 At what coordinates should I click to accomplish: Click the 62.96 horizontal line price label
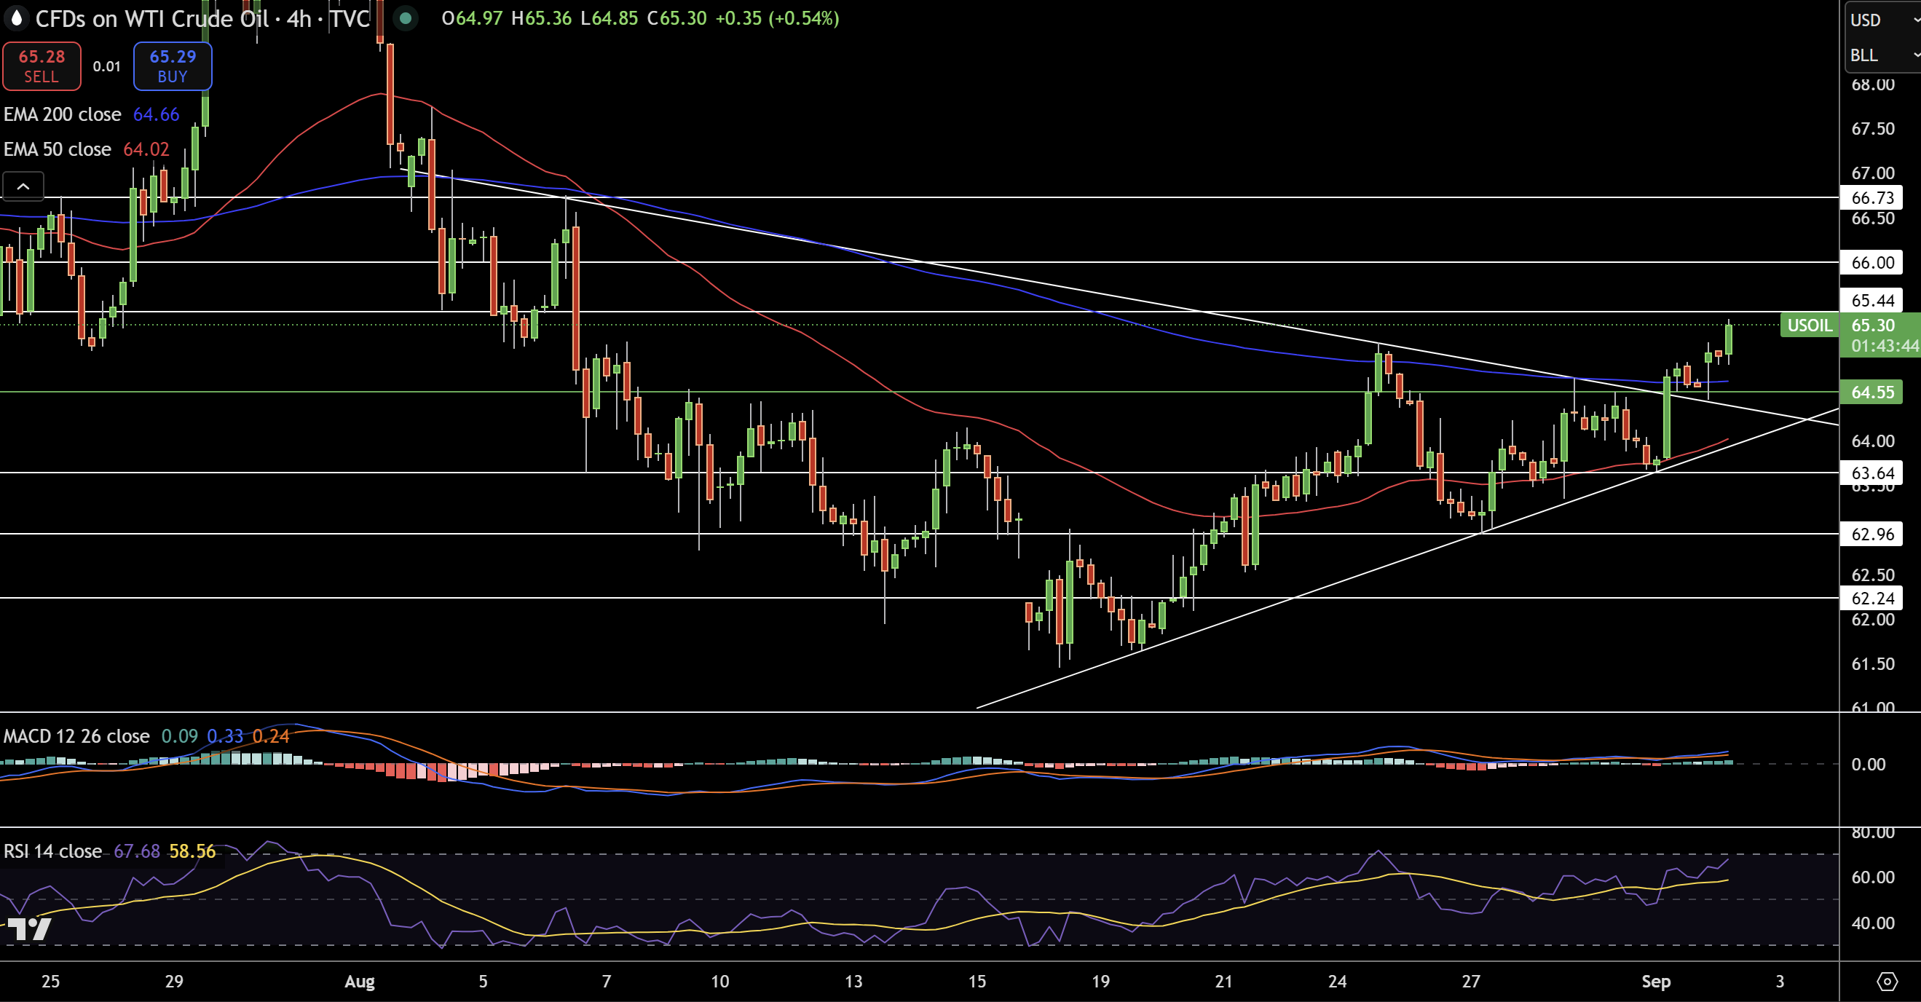pos(1871,534)
